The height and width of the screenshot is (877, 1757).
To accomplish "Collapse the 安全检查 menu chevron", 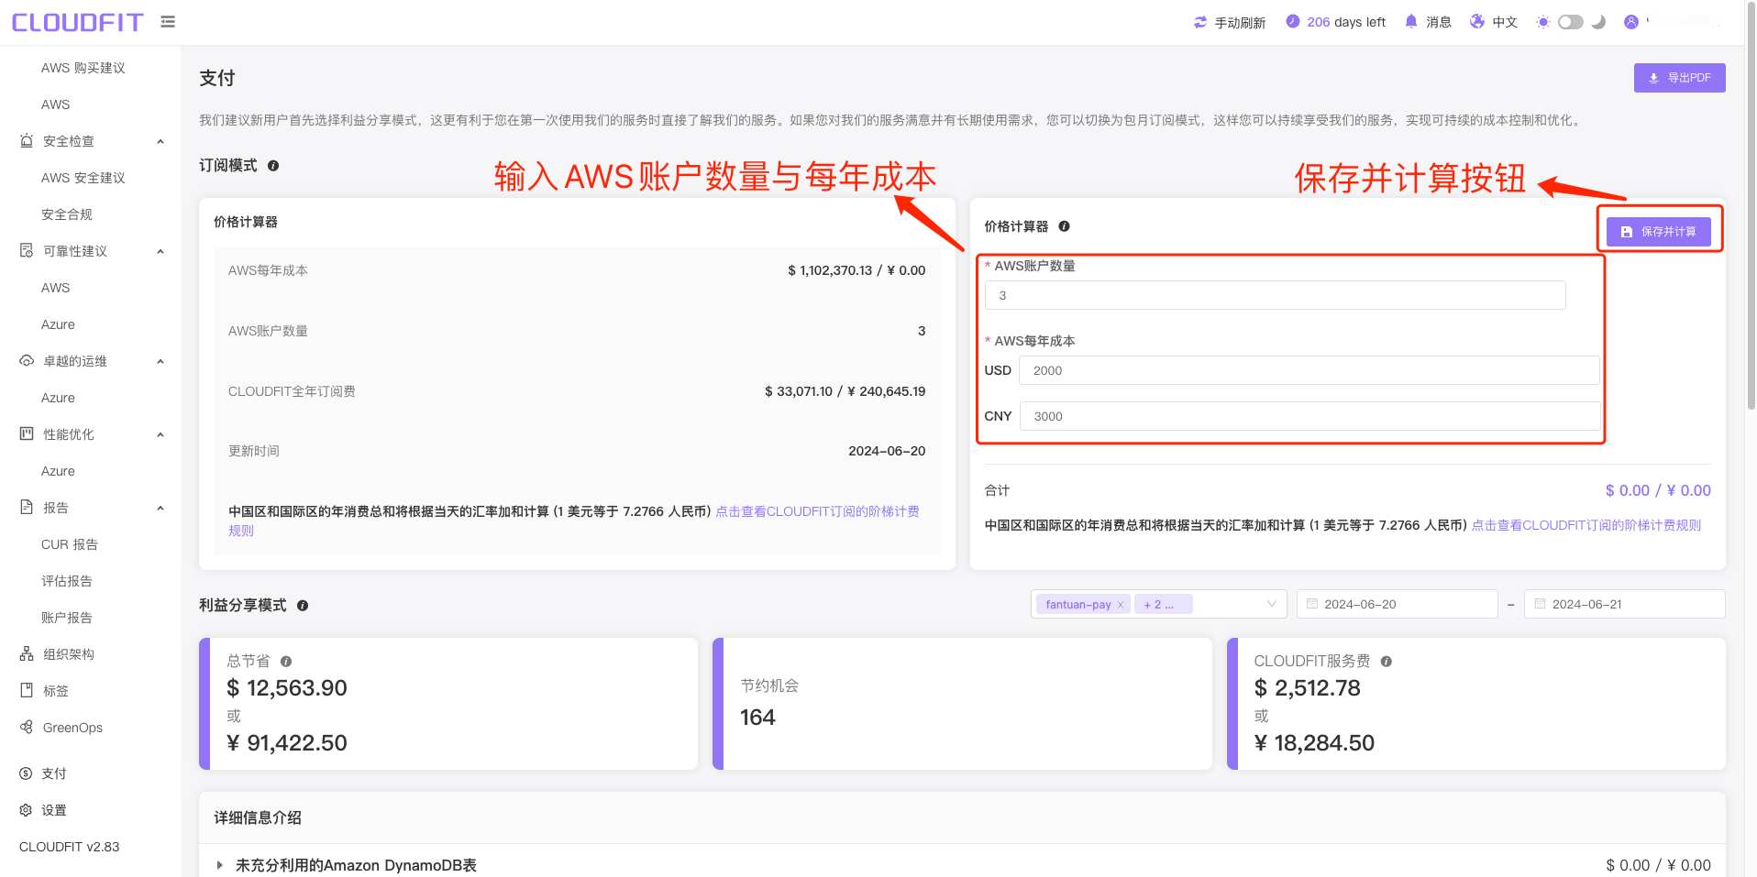I will point(160,141).
